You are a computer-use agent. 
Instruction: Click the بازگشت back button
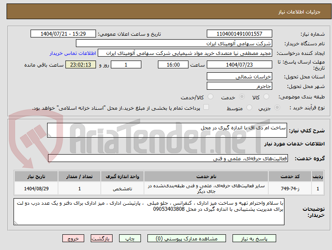click(x=101, y=238)
